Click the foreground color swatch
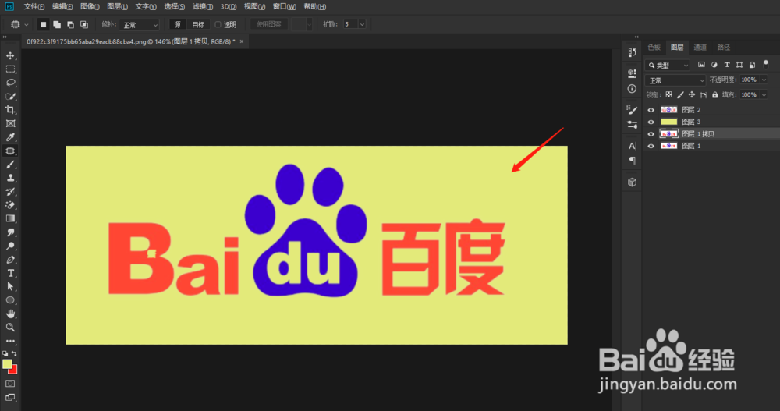780x411 pixels. (x=7, y=364)
